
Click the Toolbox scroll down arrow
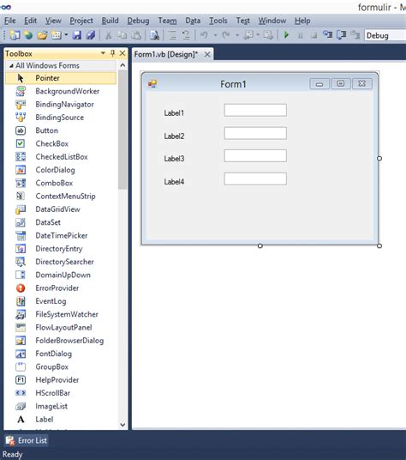[122, 425]
